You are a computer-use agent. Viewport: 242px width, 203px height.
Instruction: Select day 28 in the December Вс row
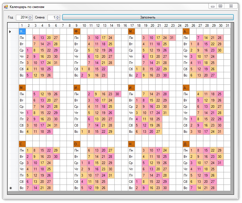click(214, 188)
